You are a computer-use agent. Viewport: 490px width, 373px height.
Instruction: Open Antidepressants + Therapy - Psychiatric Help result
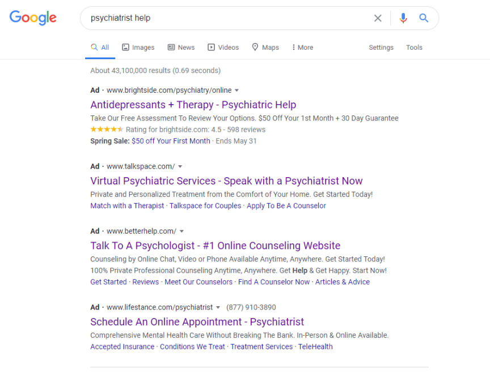coord(193,105)
